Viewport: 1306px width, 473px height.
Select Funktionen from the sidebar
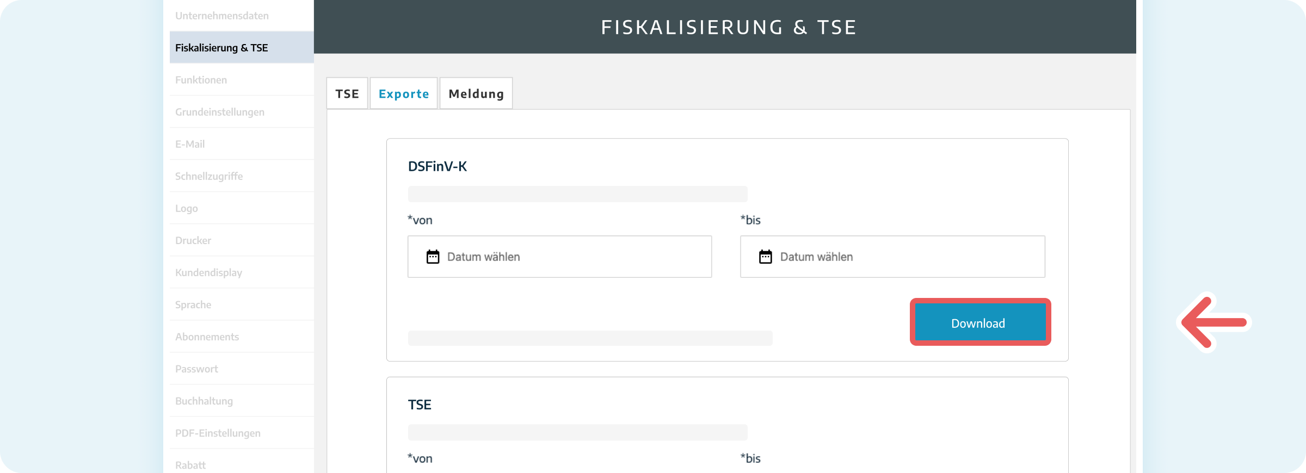point(201,79)
